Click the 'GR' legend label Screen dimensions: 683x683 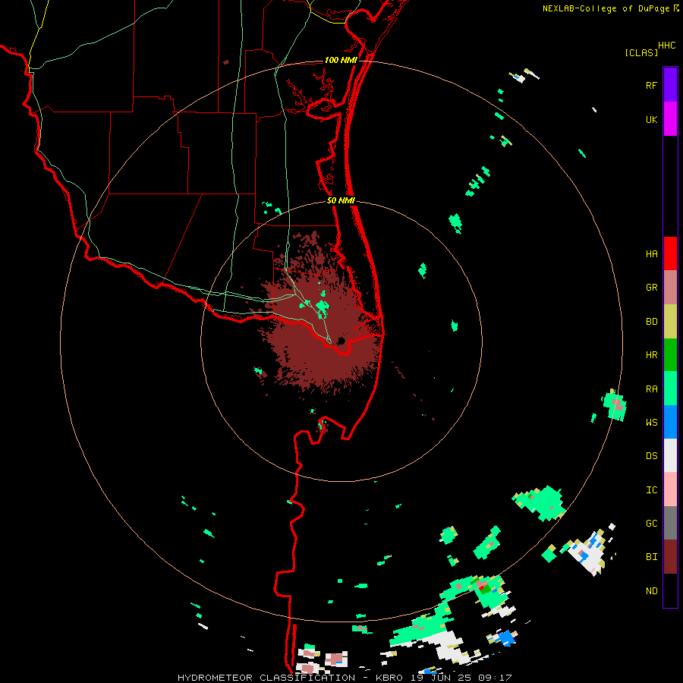[x=651, y=288]
